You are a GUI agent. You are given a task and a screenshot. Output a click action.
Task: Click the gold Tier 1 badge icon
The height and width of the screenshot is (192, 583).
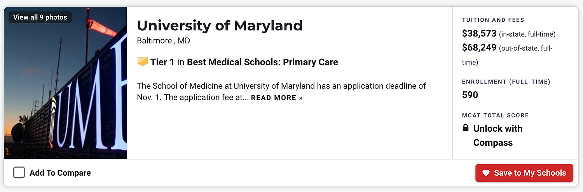pyautogui.click(x=143, y=62)
